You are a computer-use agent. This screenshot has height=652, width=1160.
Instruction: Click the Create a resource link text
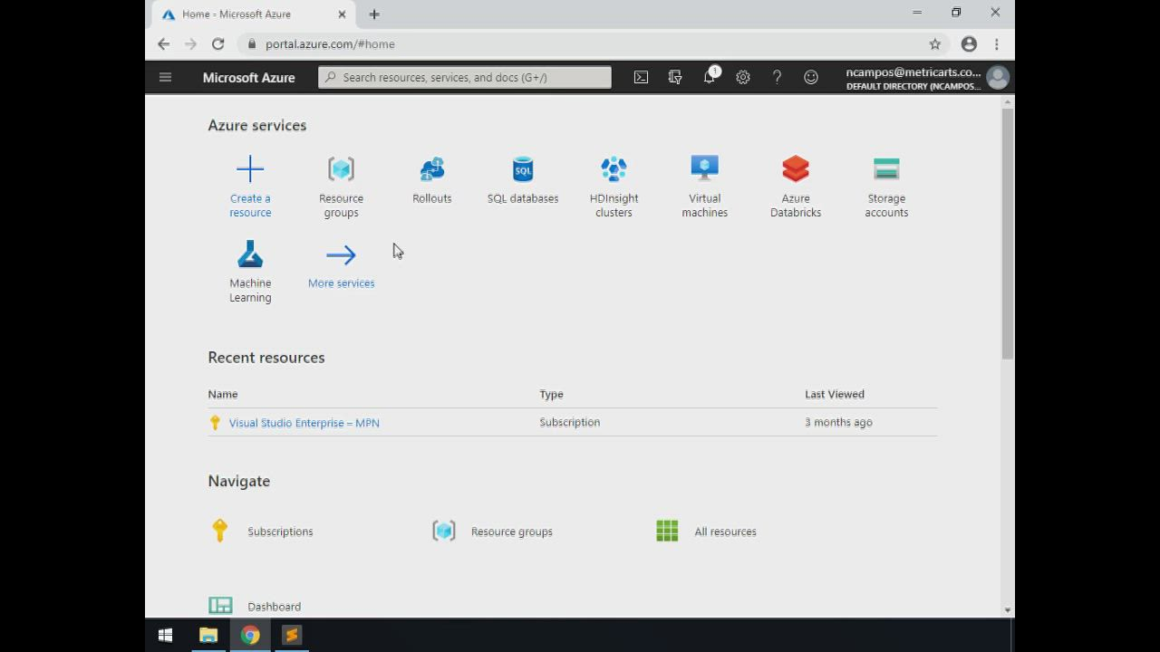[250, 206]
